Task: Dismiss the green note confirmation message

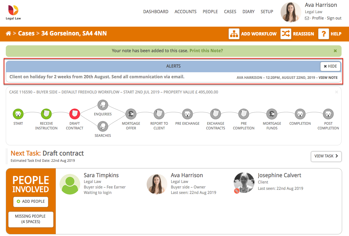Action: click(335, 51)
